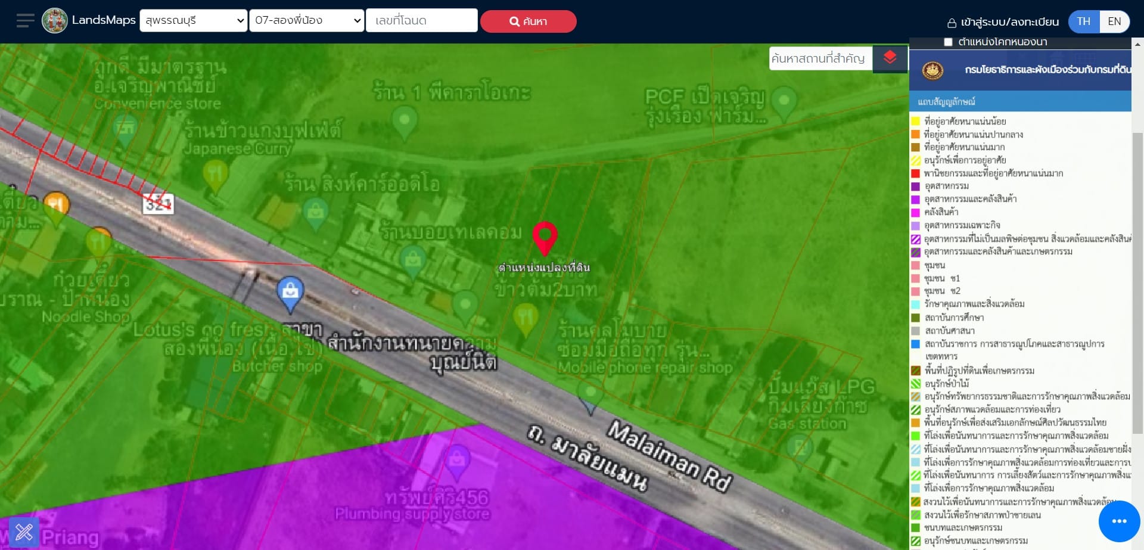Toggle the red map layers icon
This screenshot has height=550, width=1144.
[x=890, y=58]
